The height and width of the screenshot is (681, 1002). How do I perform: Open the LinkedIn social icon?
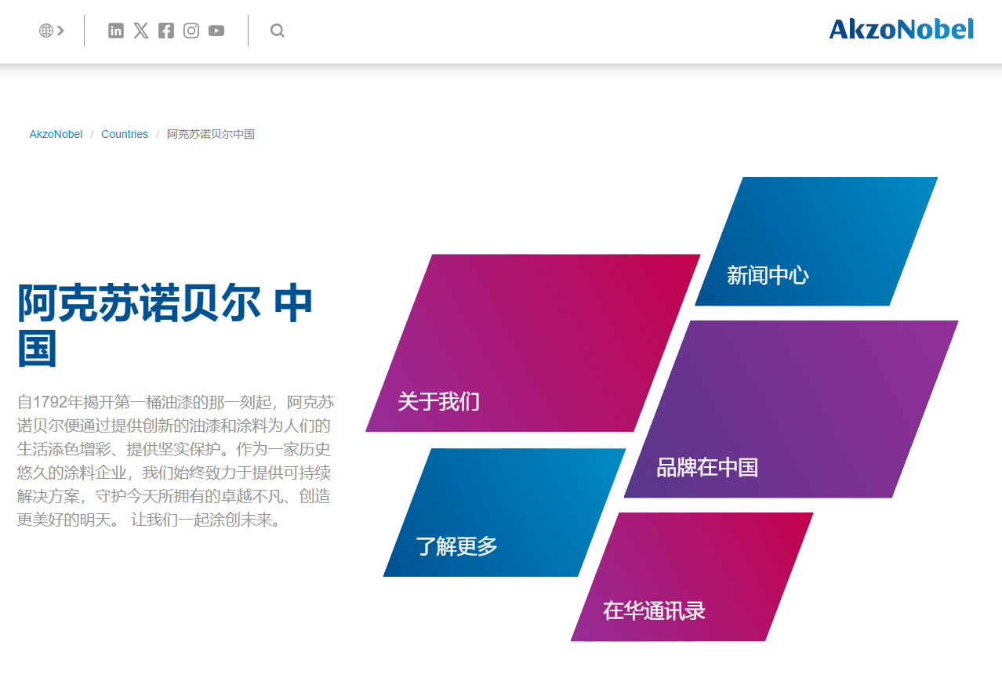click(x=115, y=31)
